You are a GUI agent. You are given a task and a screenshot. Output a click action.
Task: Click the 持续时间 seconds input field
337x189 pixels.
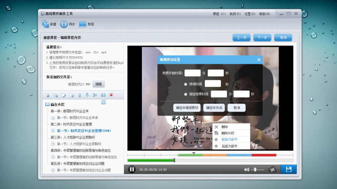tap(213, 84)
